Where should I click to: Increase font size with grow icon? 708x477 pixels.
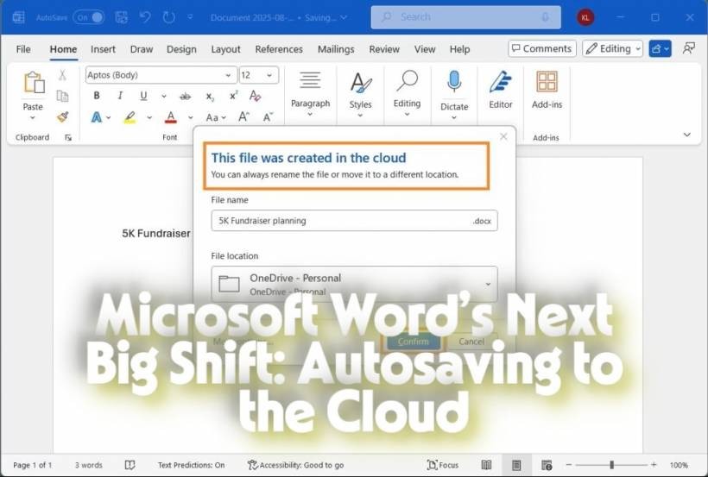click(243, 117)
